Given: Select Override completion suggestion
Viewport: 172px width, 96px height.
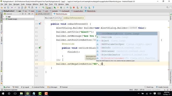Looking at the screenshot, I should (x=127, y=37).
